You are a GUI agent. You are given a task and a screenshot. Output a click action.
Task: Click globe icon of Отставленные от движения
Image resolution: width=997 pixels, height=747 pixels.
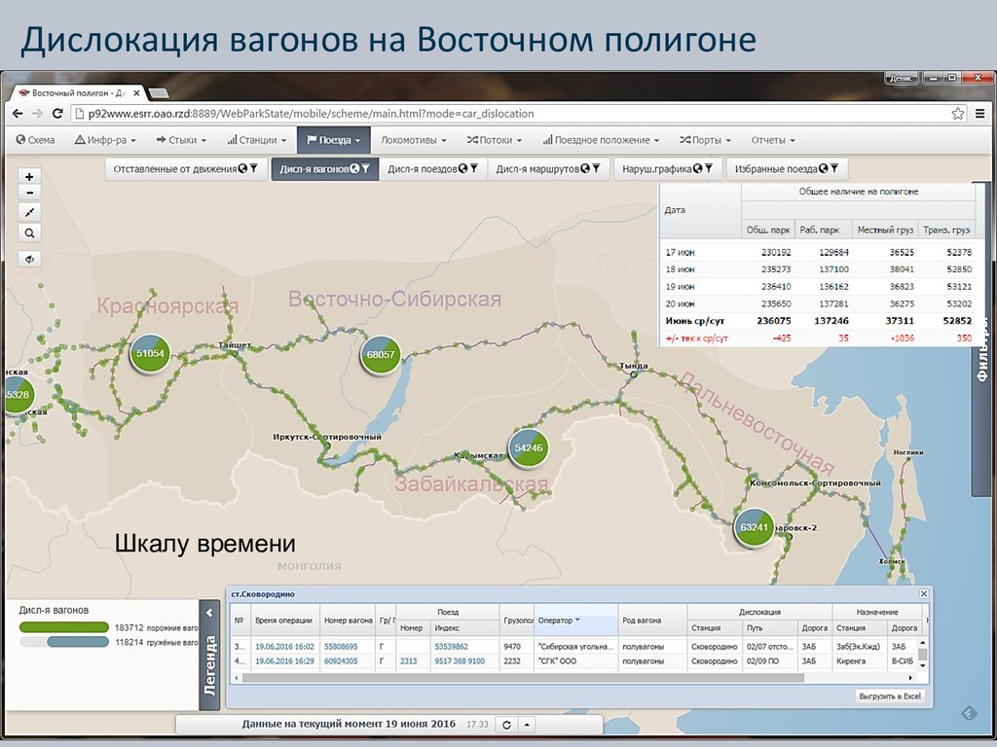pos(242,169)
